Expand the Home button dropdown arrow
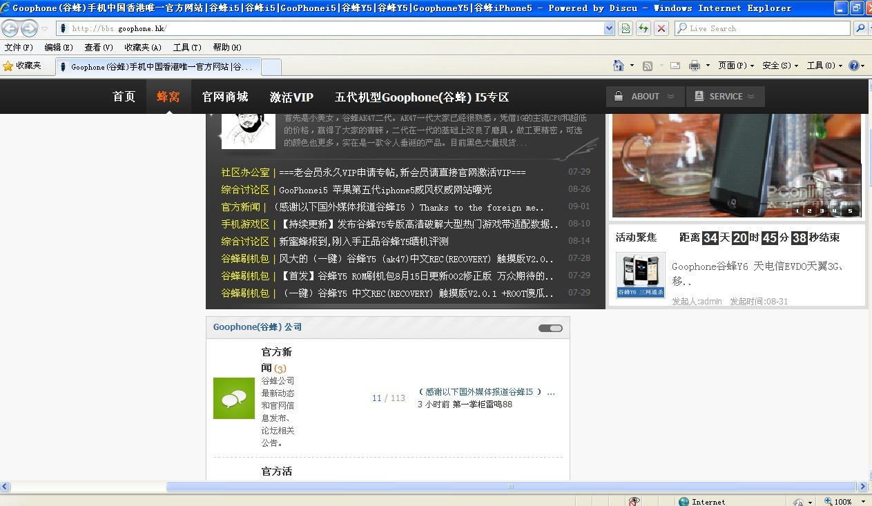This screenshot has width=872, height=506. [632, 66]
